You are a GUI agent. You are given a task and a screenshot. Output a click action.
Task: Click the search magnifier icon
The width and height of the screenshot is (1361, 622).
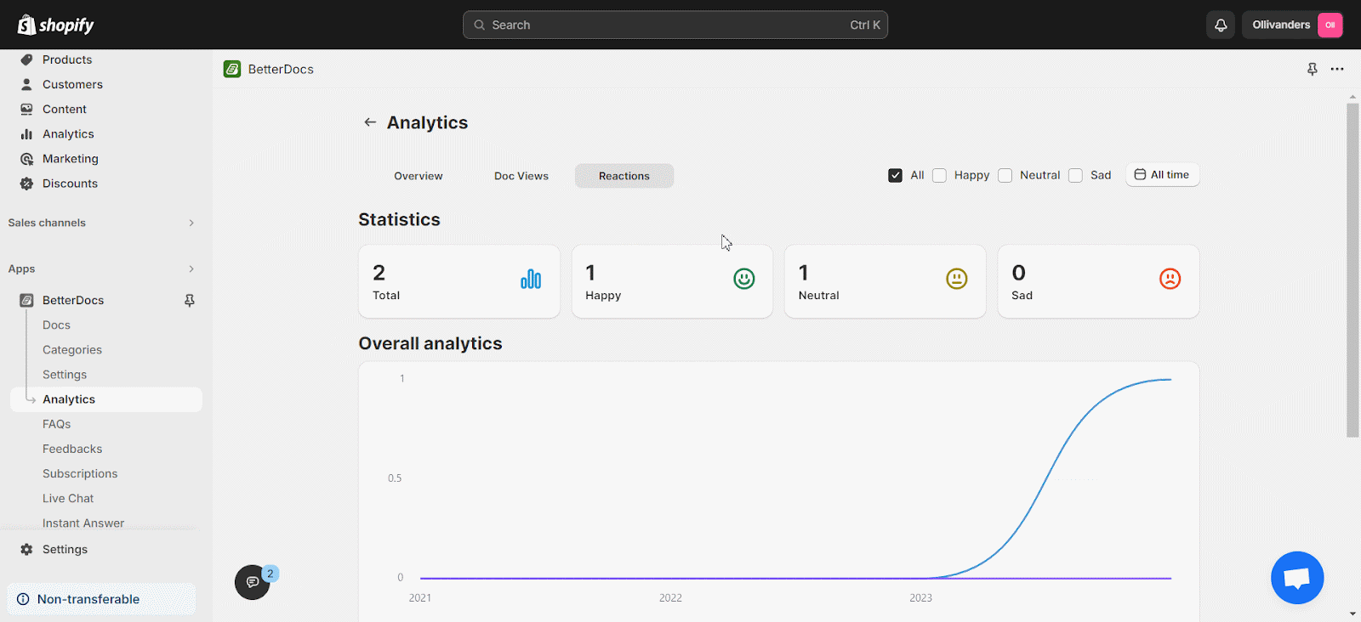[x=480, y=25]
